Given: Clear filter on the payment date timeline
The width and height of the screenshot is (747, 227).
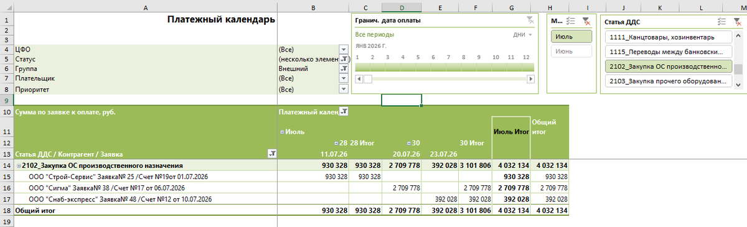Looking at the screenshot, I should [530, 20].
